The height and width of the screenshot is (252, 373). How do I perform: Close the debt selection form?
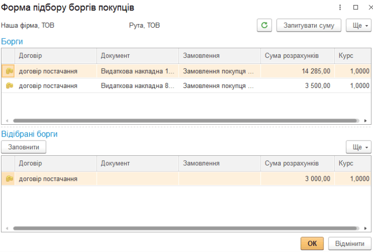coord(370,7)
